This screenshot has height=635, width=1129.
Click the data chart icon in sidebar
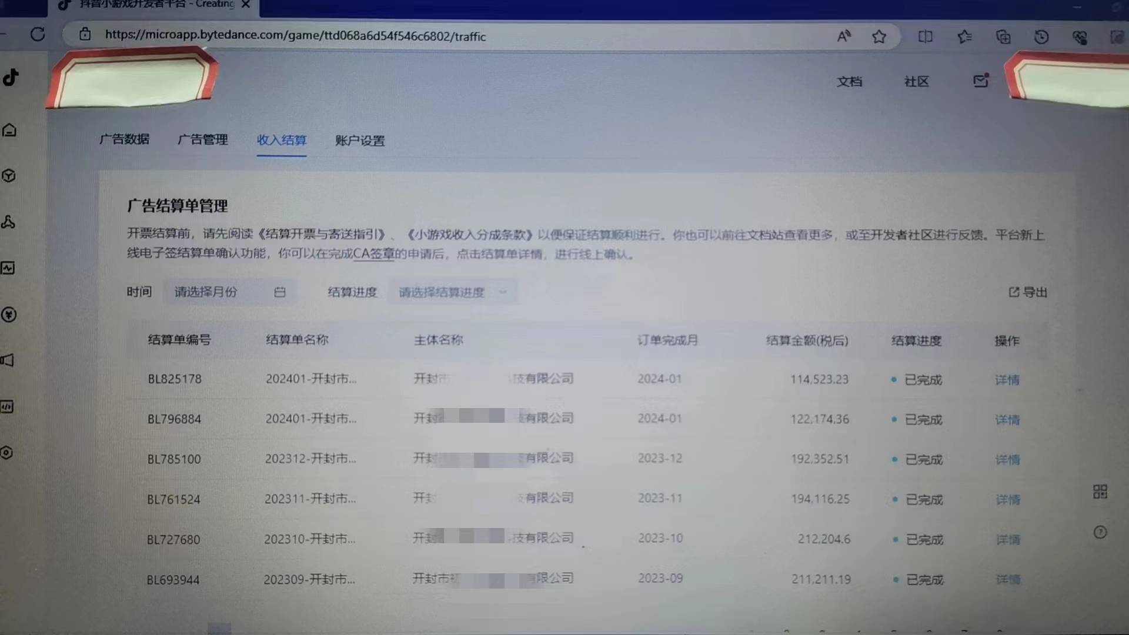pos(8,268)
